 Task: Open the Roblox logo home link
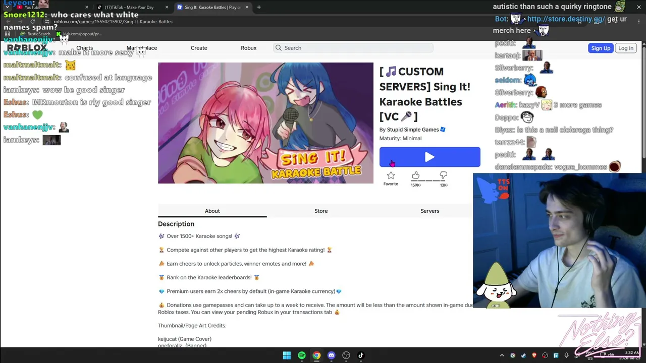pyautogui.click(x=27, y=48)
